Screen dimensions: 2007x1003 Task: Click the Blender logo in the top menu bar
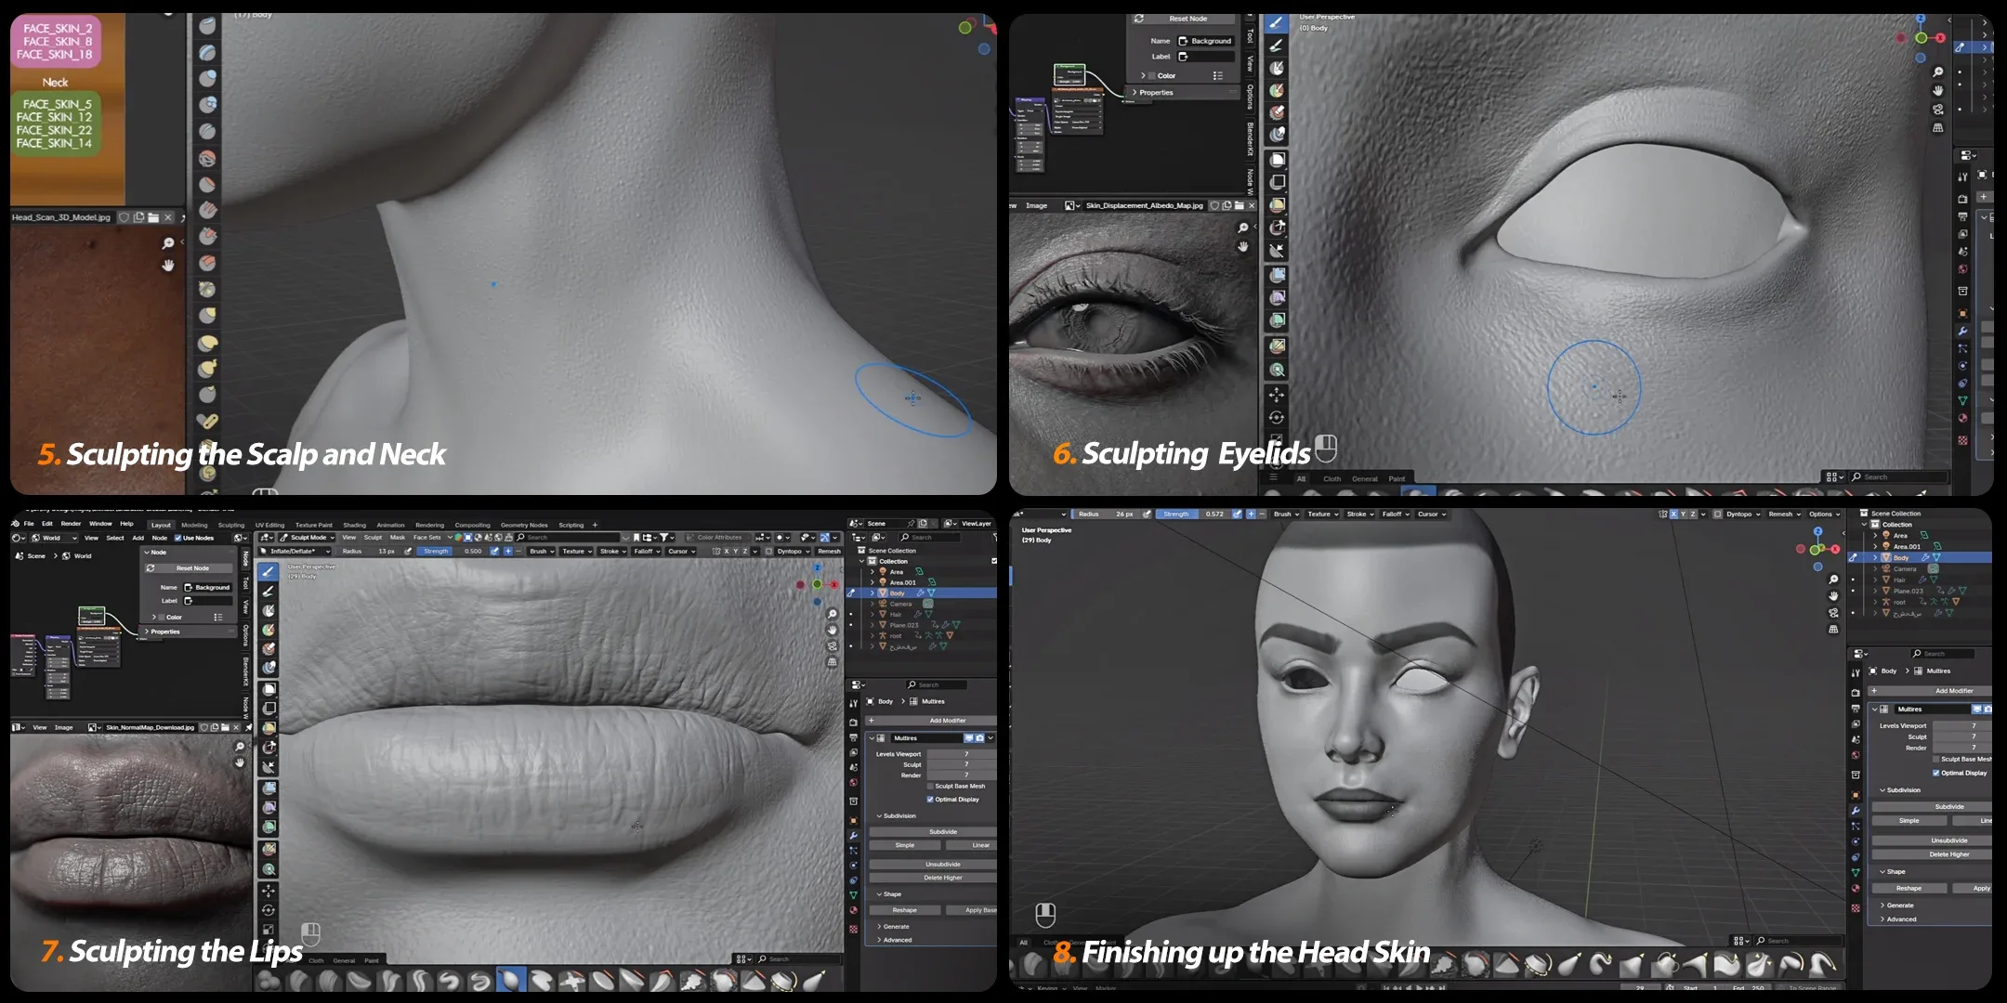(x=14, y=523)
